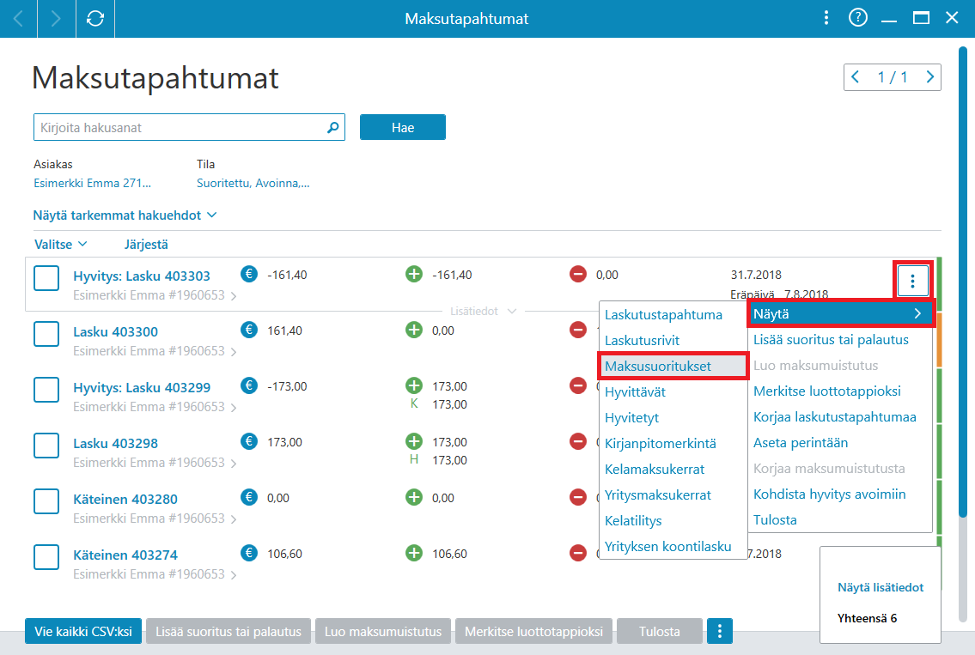Click Näytä lisätiedot link
This screenshot has width=975, height=655.
coord(881,587)
